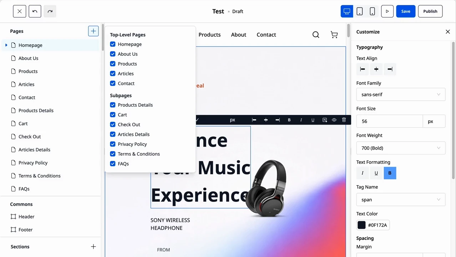The width and height of the screenshot is (456, 257).
Task: Uncheck the Articles top-level page checkbox
Action: 113,74
